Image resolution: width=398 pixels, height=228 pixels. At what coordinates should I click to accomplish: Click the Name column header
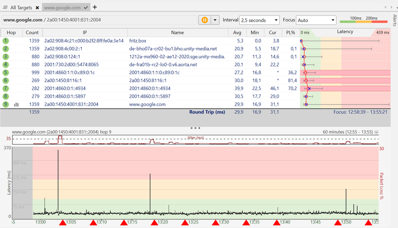pyautogui.click(x=177, y=33)
